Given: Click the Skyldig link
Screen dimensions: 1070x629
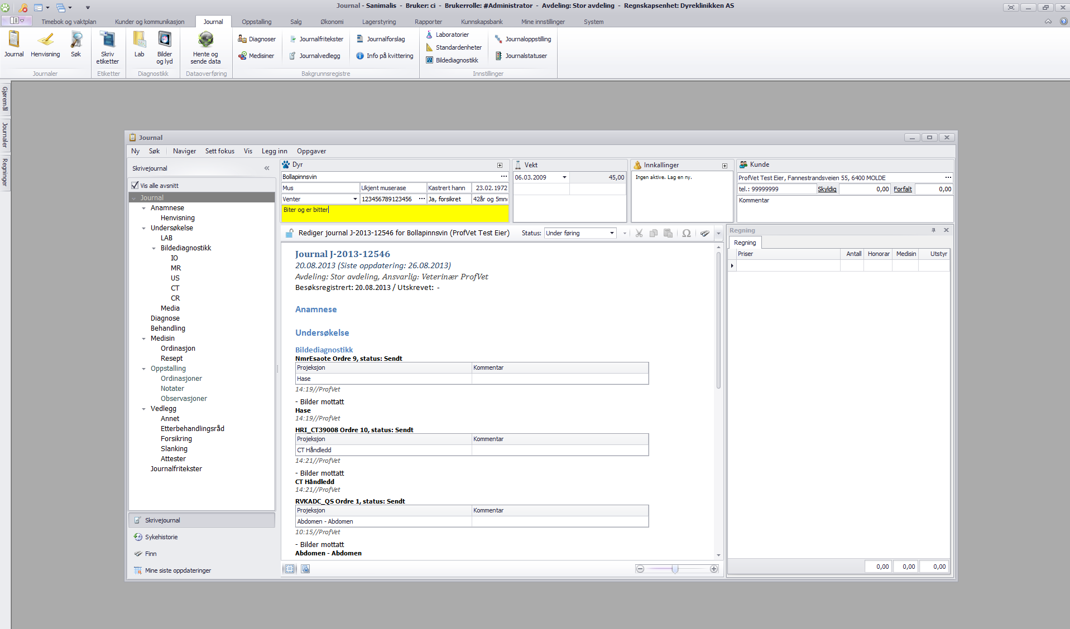Looking at the screenshot, I should (x=827, y=189).
